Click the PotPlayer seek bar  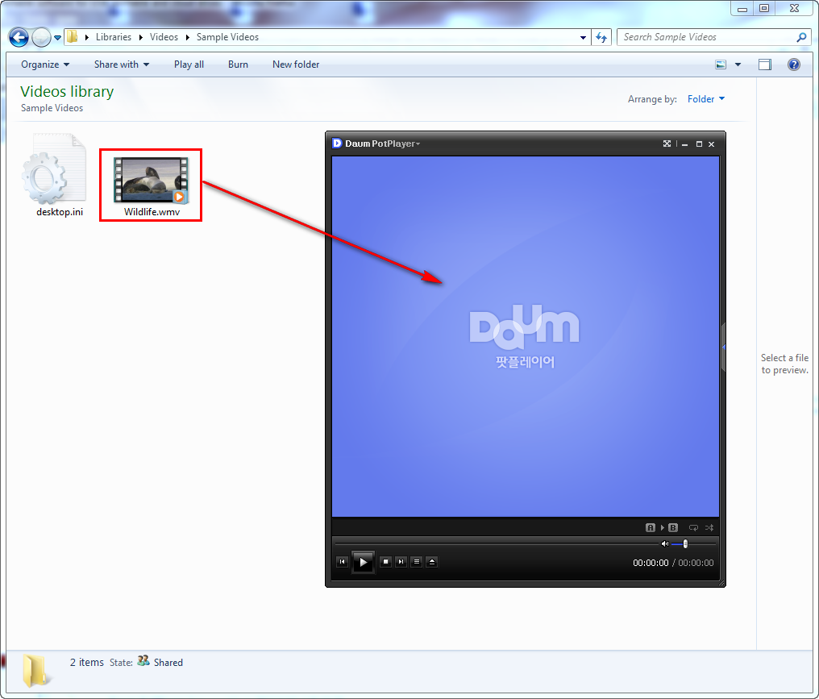[497, 544]
